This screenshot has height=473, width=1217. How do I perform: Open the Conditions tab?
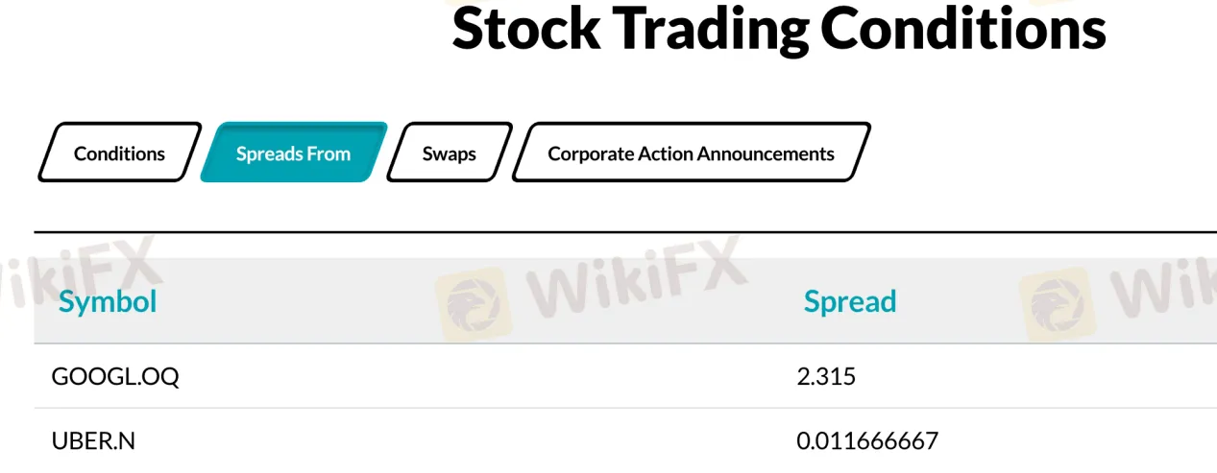[120, 153]
